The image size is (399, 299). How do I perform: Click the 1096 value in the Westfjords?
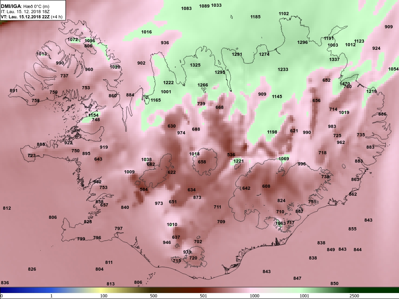[90, 41]
